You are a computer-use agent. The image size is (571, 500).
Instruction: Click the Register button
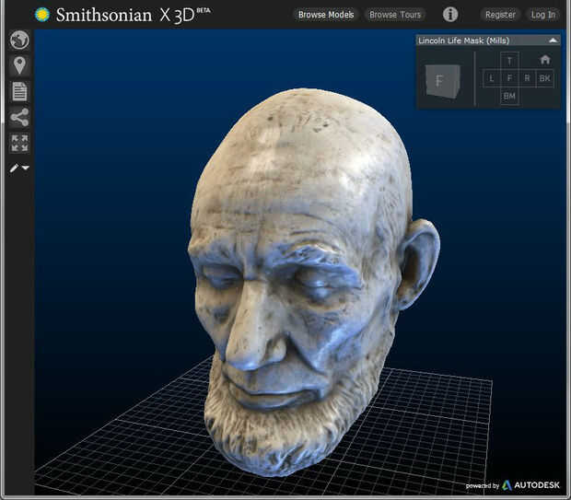pyautogui.click(x=500, y=15)
